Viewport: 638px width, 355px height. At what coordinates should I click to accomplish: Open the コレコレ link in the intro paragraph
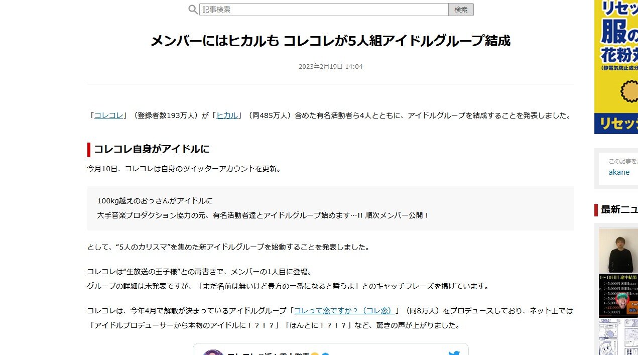(x=109, y=115)
